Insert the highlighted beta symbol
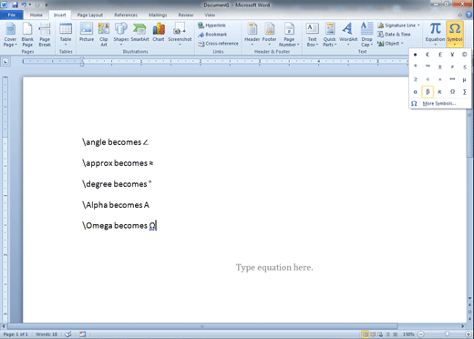474x339 pixels. tap(428, 92)
